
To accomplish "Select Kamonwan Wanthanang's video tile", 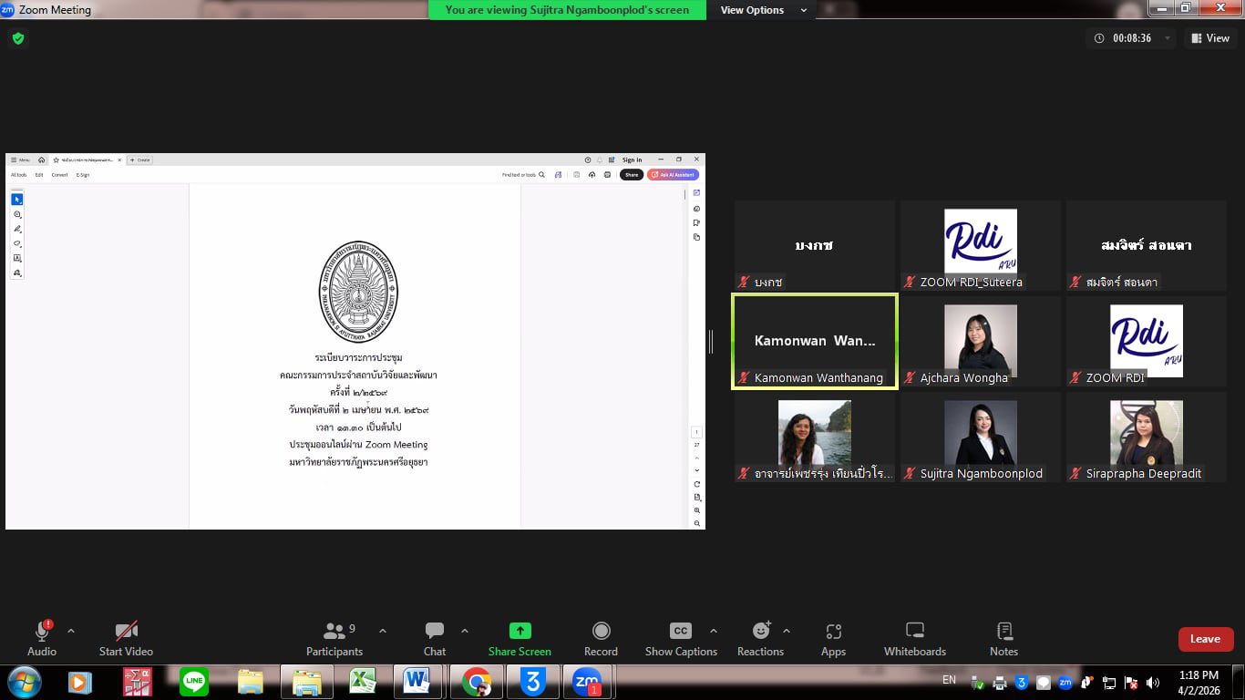I will (x=815, y=341).
